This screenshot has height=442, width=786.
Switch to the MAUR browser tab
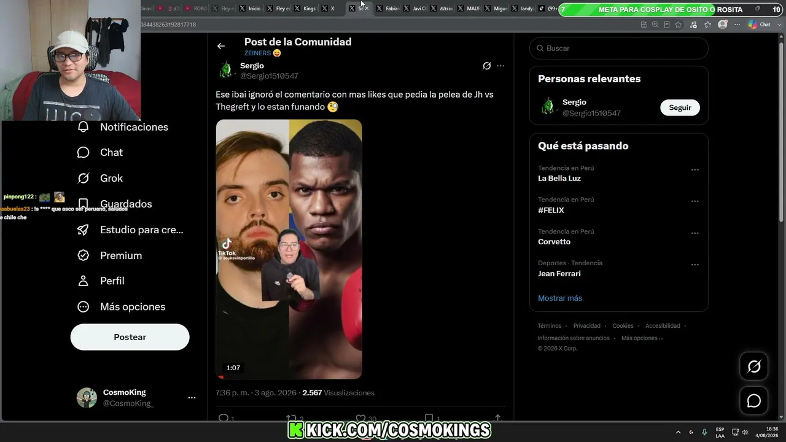(469, 9)
